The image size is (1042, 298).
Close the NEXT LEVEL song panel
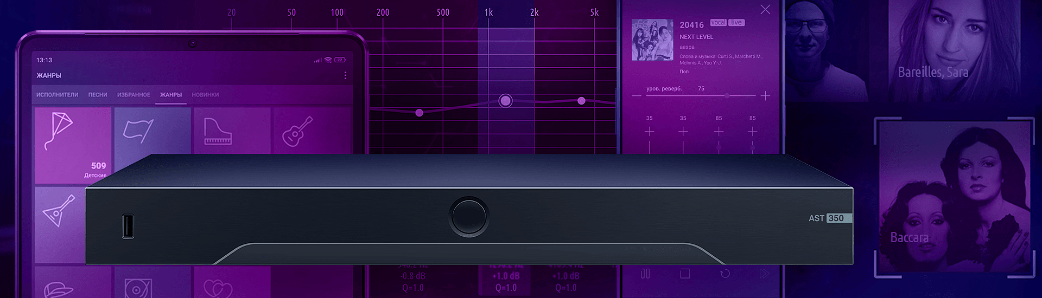pyautogui.click(x=765, y=10)
